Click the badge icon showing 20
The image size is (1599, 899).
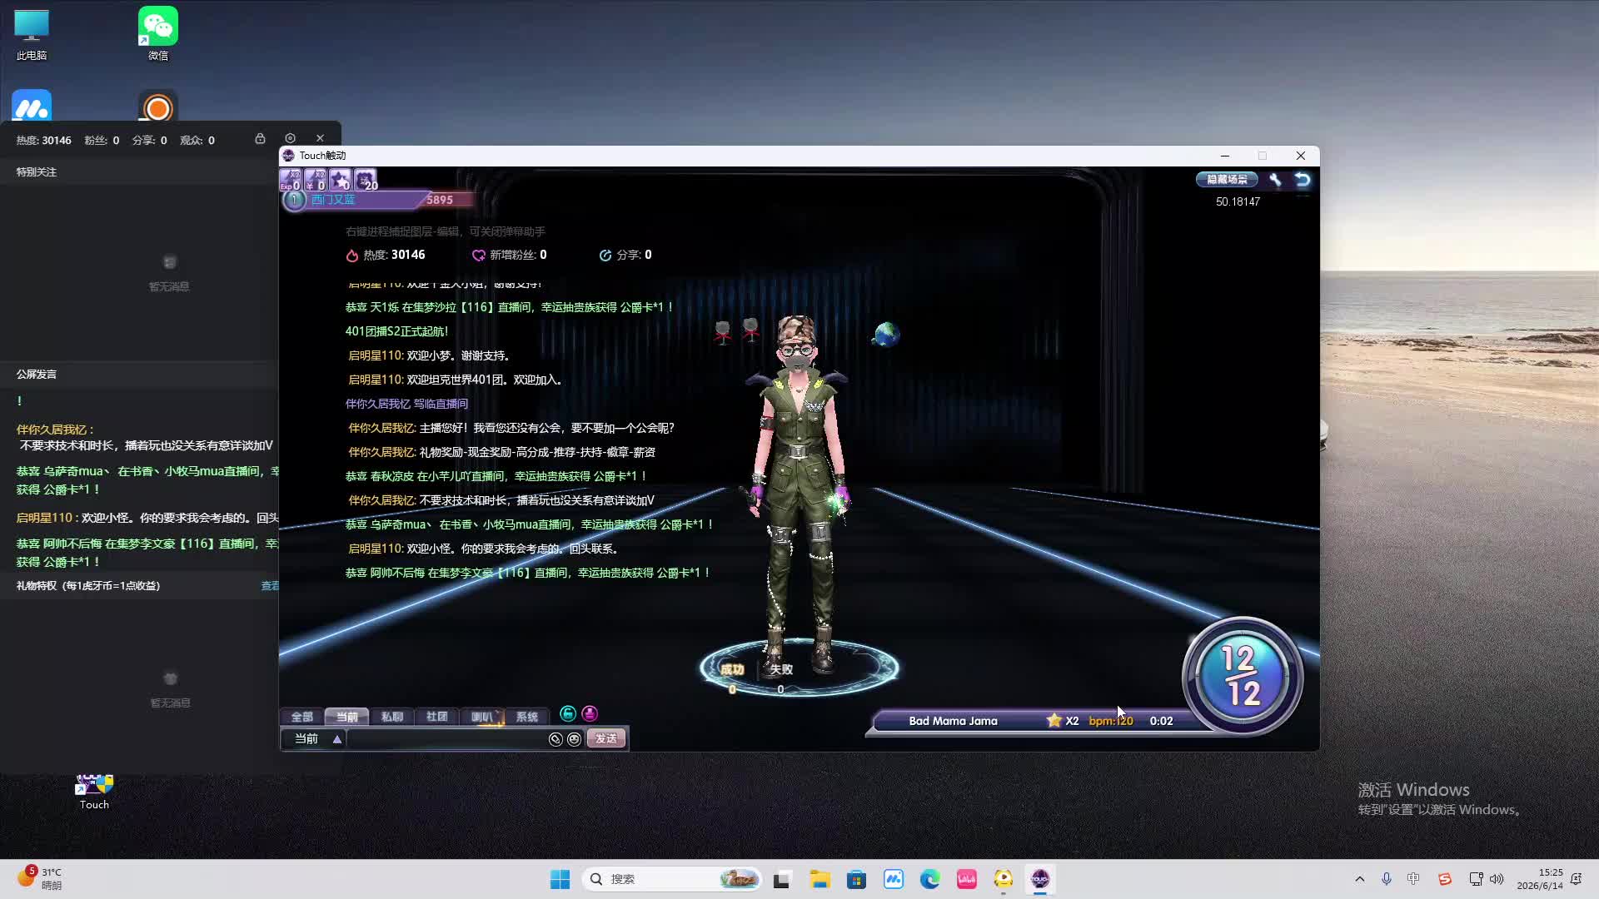[366, 180]
